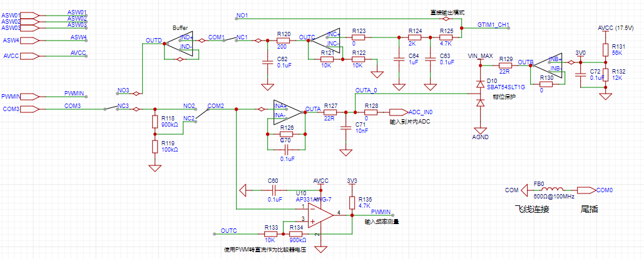Select the R119 100kΩ resistor symbol

click(x=155, y=146)
